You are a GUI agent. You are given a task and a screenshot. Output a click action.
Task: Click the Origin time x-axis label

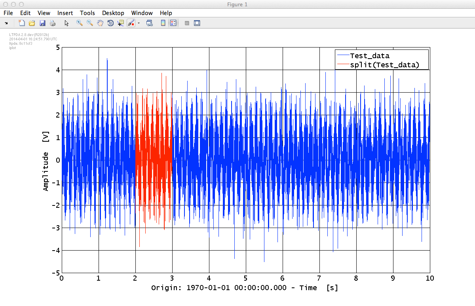[245, 288]
